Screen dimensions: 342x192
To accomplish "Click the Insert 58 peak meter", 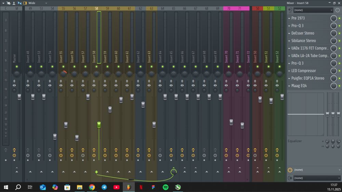I will [99, 38].
